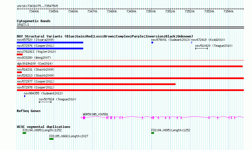Click the nsv978001 small blue marker
This screenshot has height=150, width=252.
tap(152, 43)
